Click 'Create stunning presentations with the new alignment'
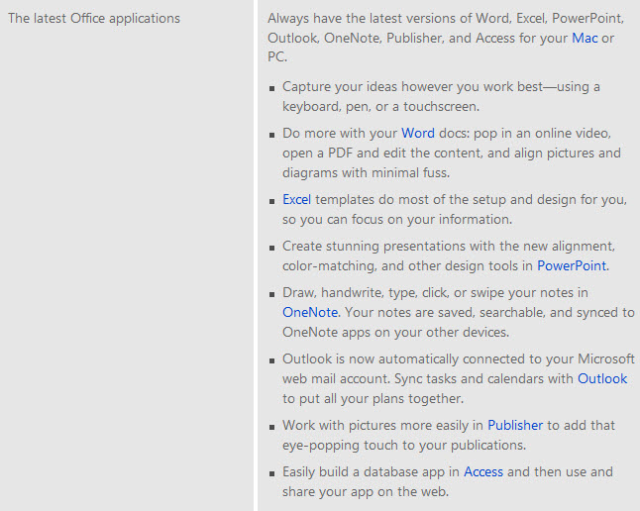Viewport: 640px width, 511px height. (x=449, y=247)
